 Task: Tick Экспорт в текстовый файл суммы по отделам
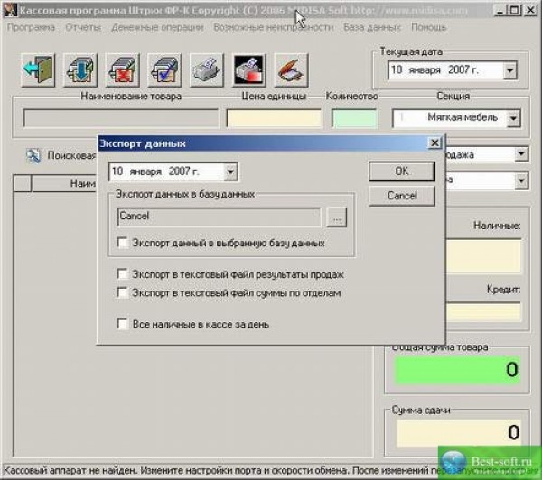click(x=123, y=292)
